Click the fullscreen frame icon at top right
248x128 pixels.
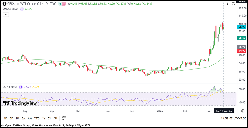coord(233,4)
